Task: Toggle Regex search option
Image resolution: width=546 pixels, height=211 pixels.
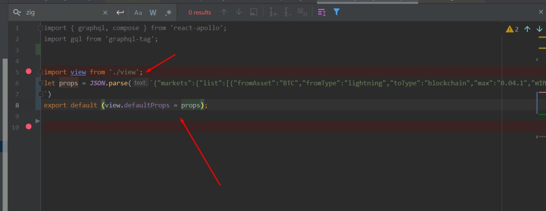Action: point(168,12)
